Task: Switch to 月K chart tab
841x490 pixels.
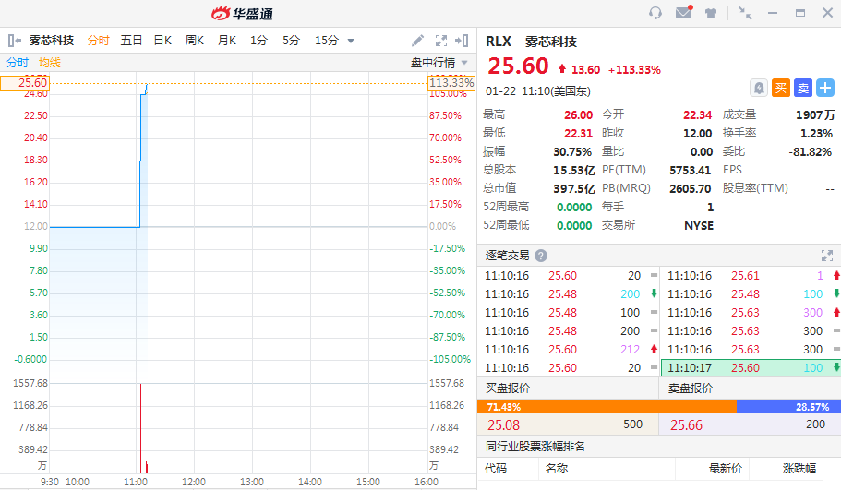Action: click(227, 41)
